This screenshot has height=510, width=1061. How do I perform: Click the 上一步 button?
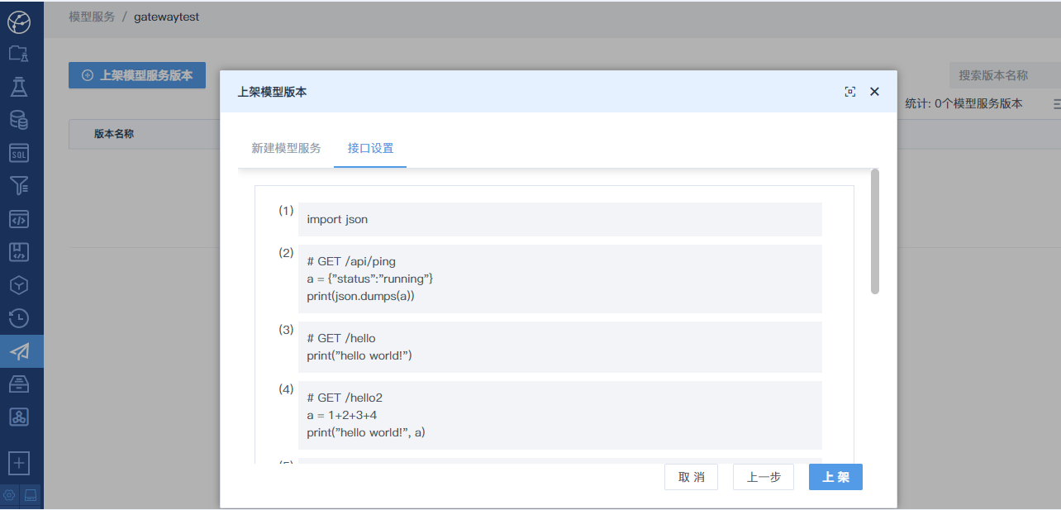(763, 477)
